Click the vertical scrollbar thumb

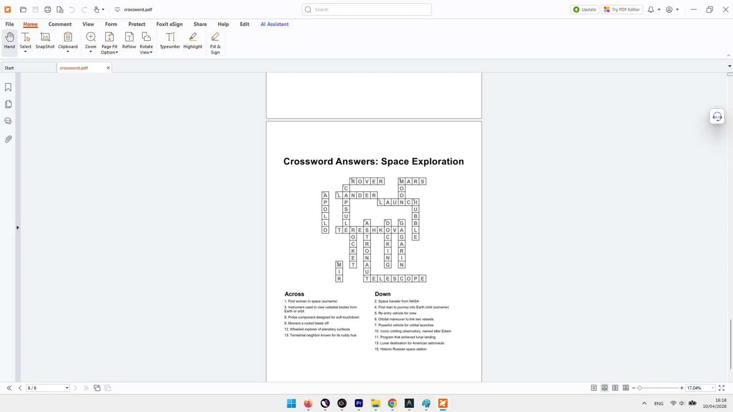[x=730, y=344]
